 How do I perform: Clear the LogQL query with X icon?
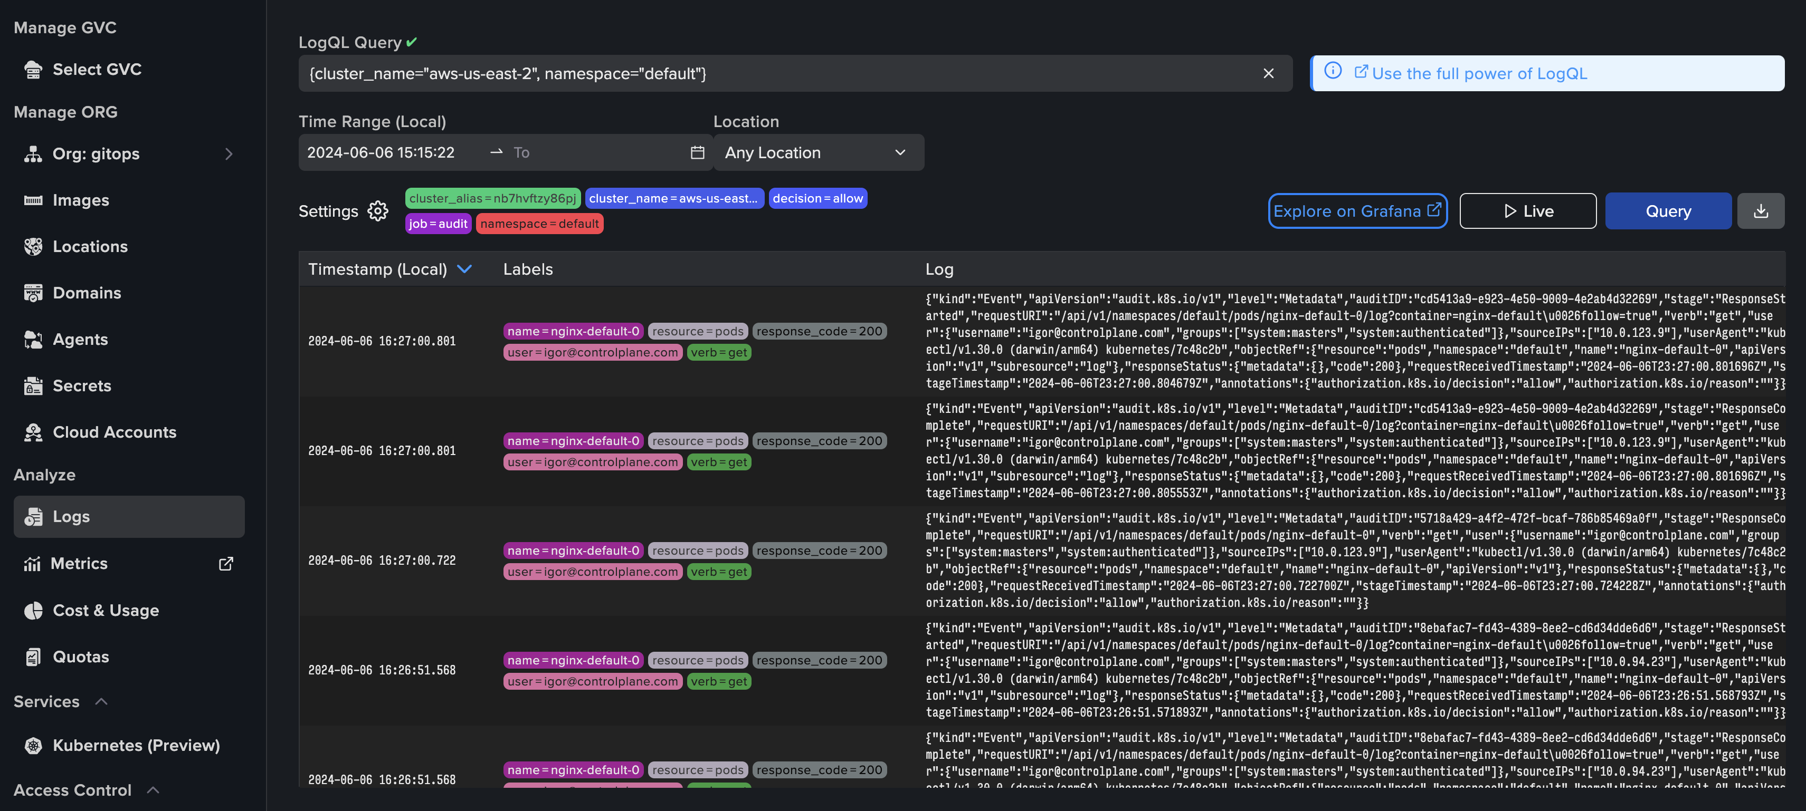coord(1268,73)
